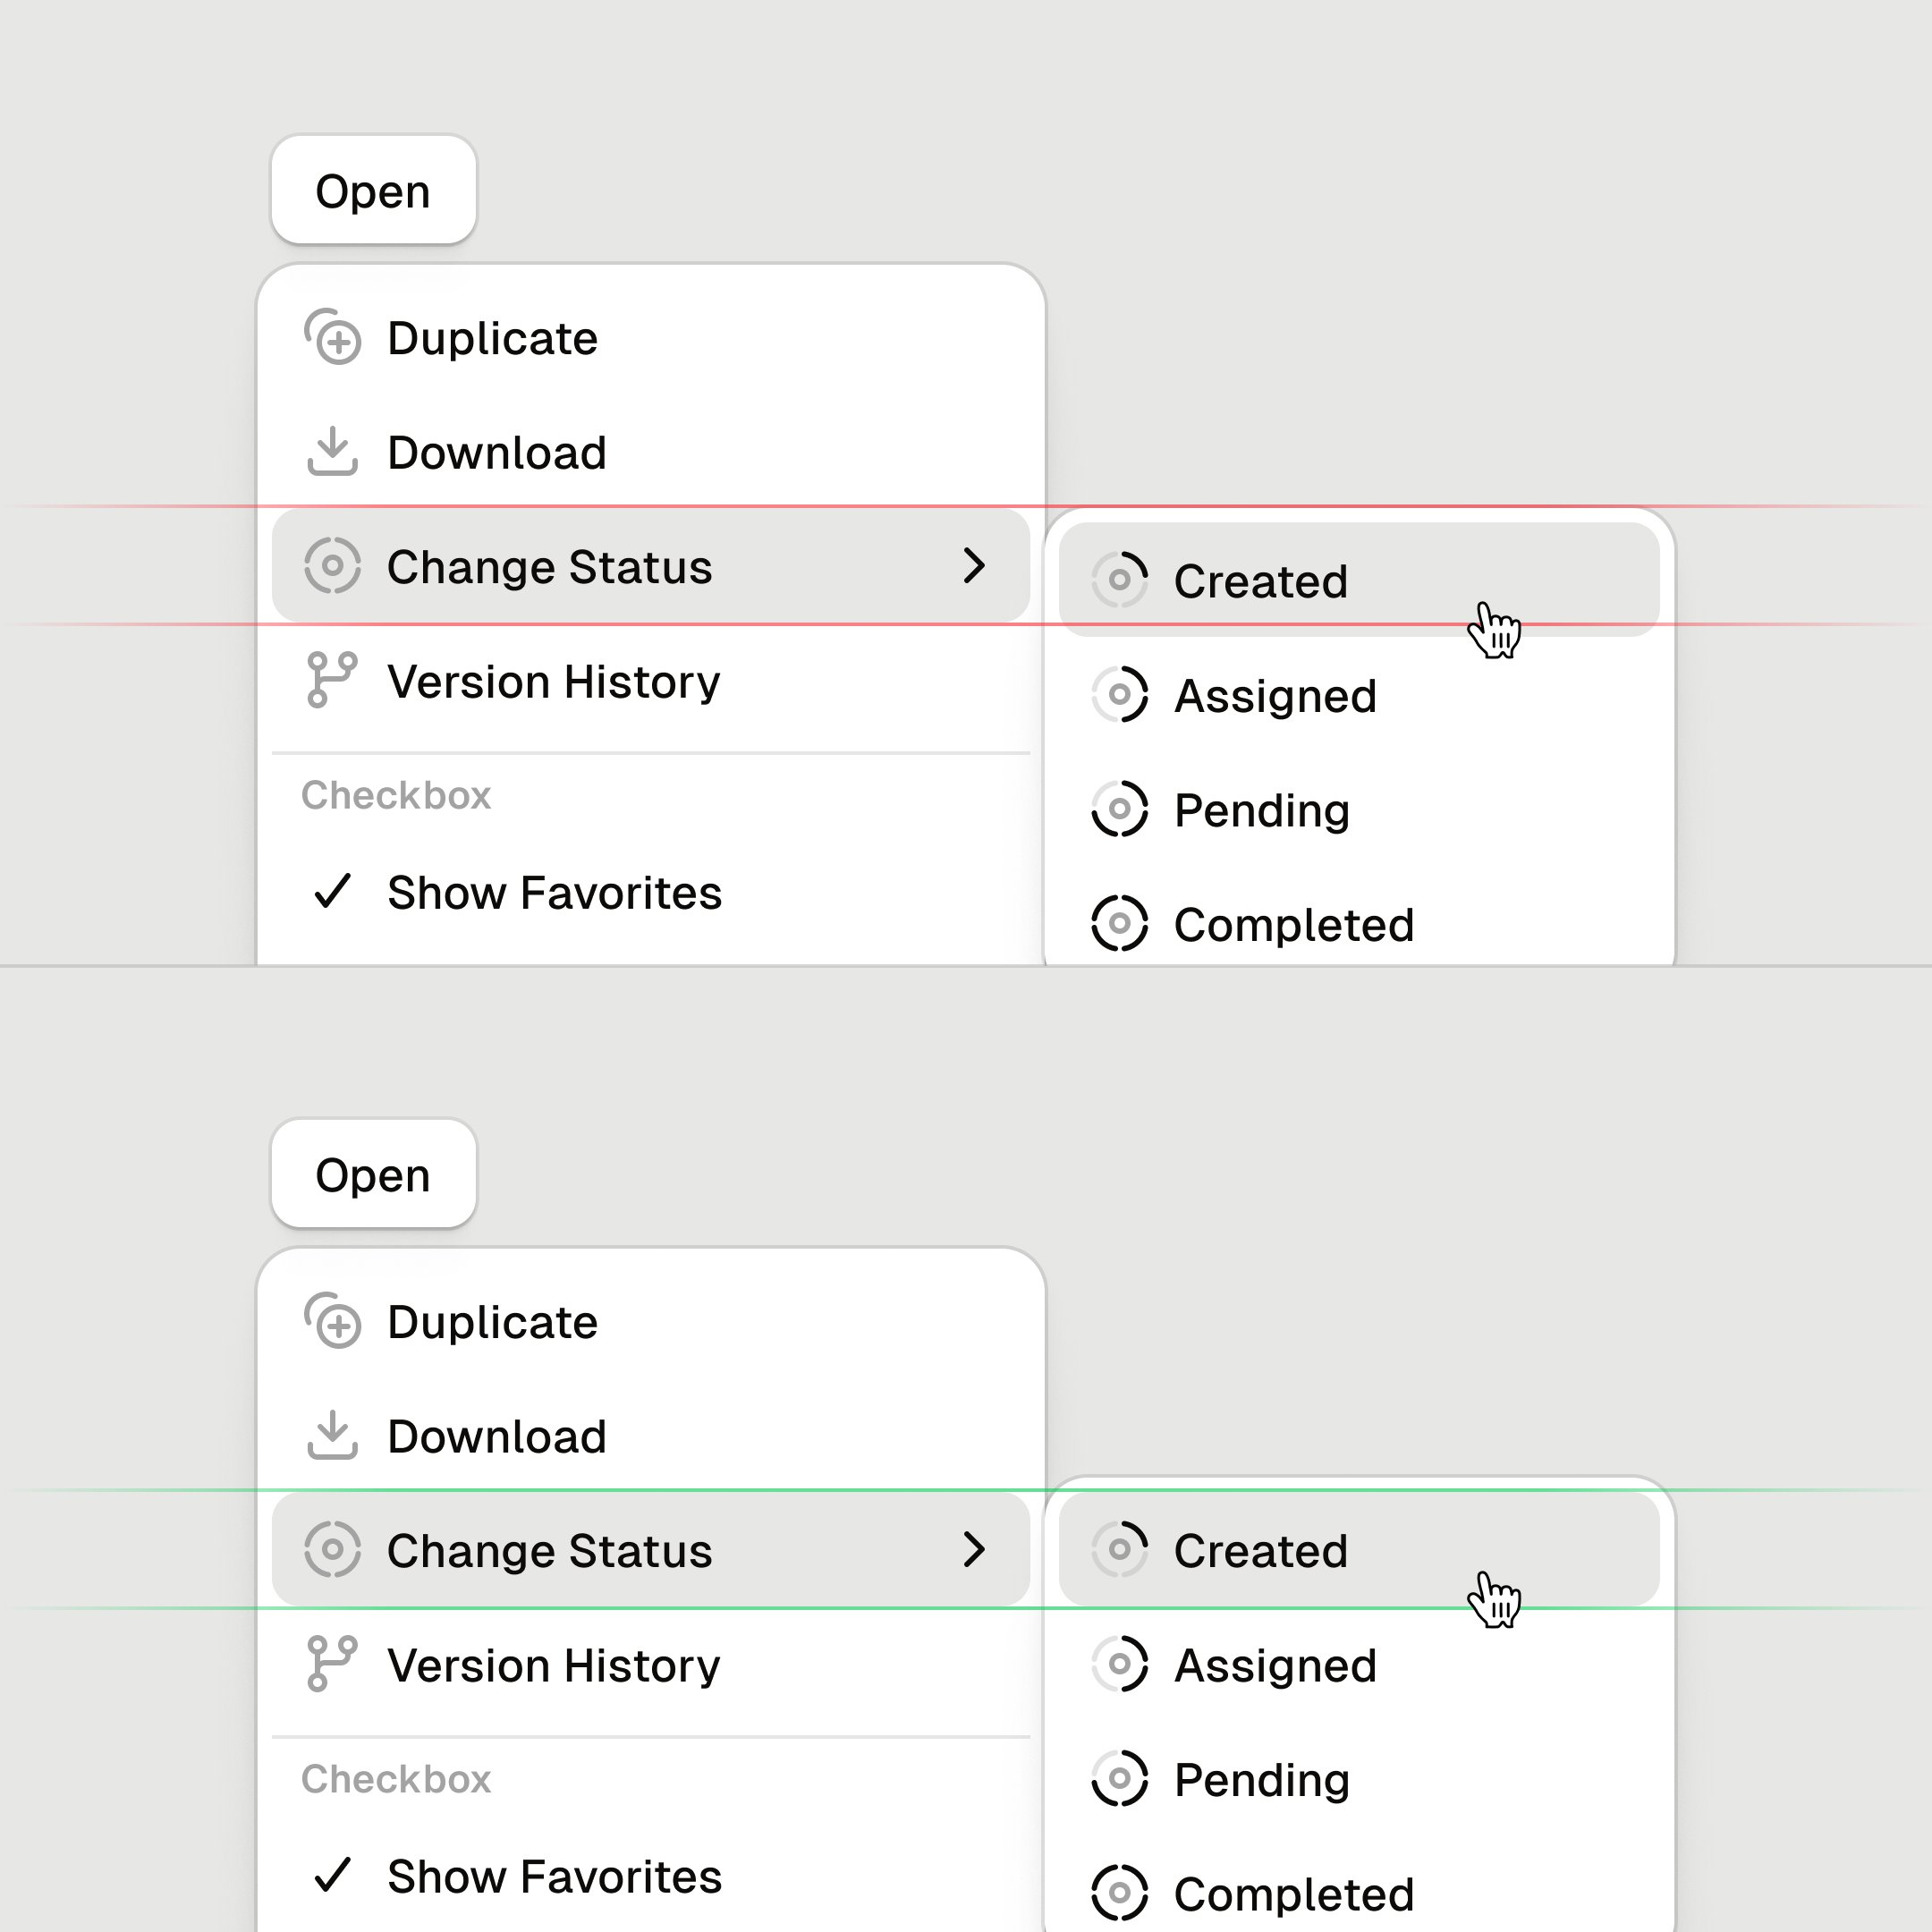Click the Created status icon in top submenu
1932x1932 pixels.
point(1119,580)
